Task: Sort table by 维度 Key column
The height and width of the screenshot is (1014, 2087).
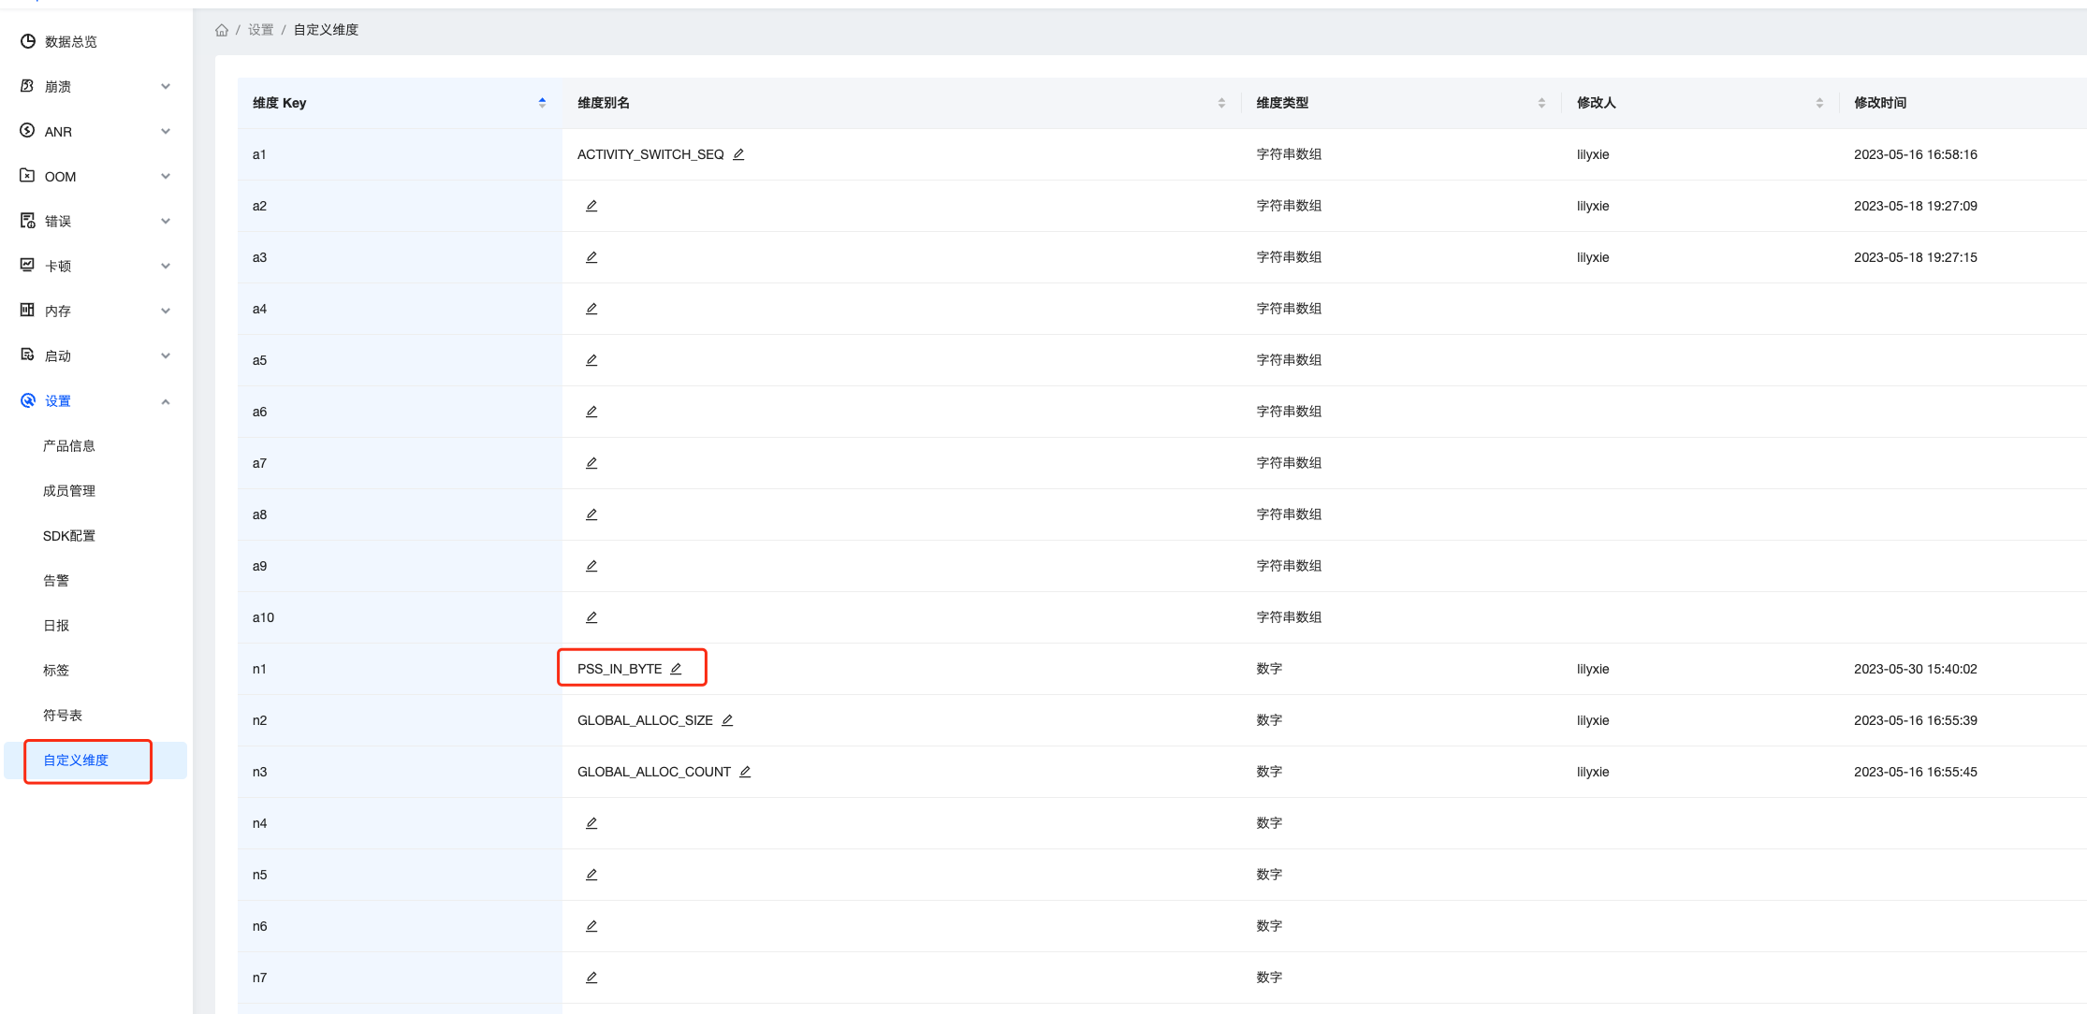Action: click(542, 103)
